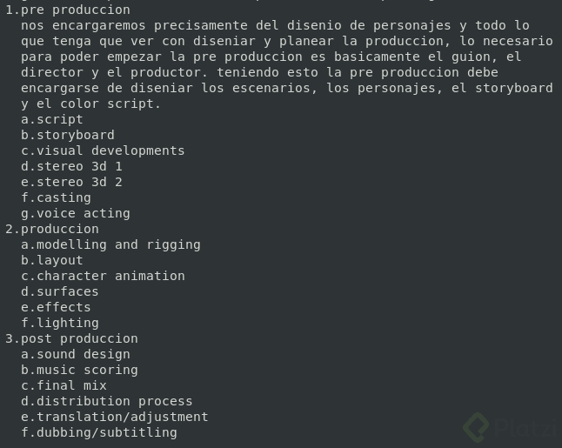Place cursor on "d.surfaces" line
This screenshot has height=448, width=562.
click(x=60, y=291)
